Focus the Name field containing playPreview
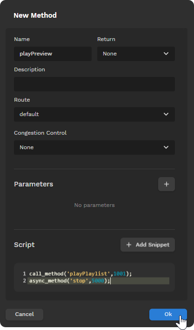 [53, 54]
